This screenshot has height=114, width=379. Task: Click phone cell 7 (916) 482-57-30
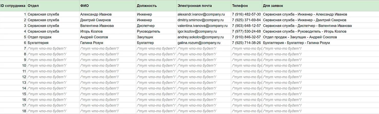(247, 14)
